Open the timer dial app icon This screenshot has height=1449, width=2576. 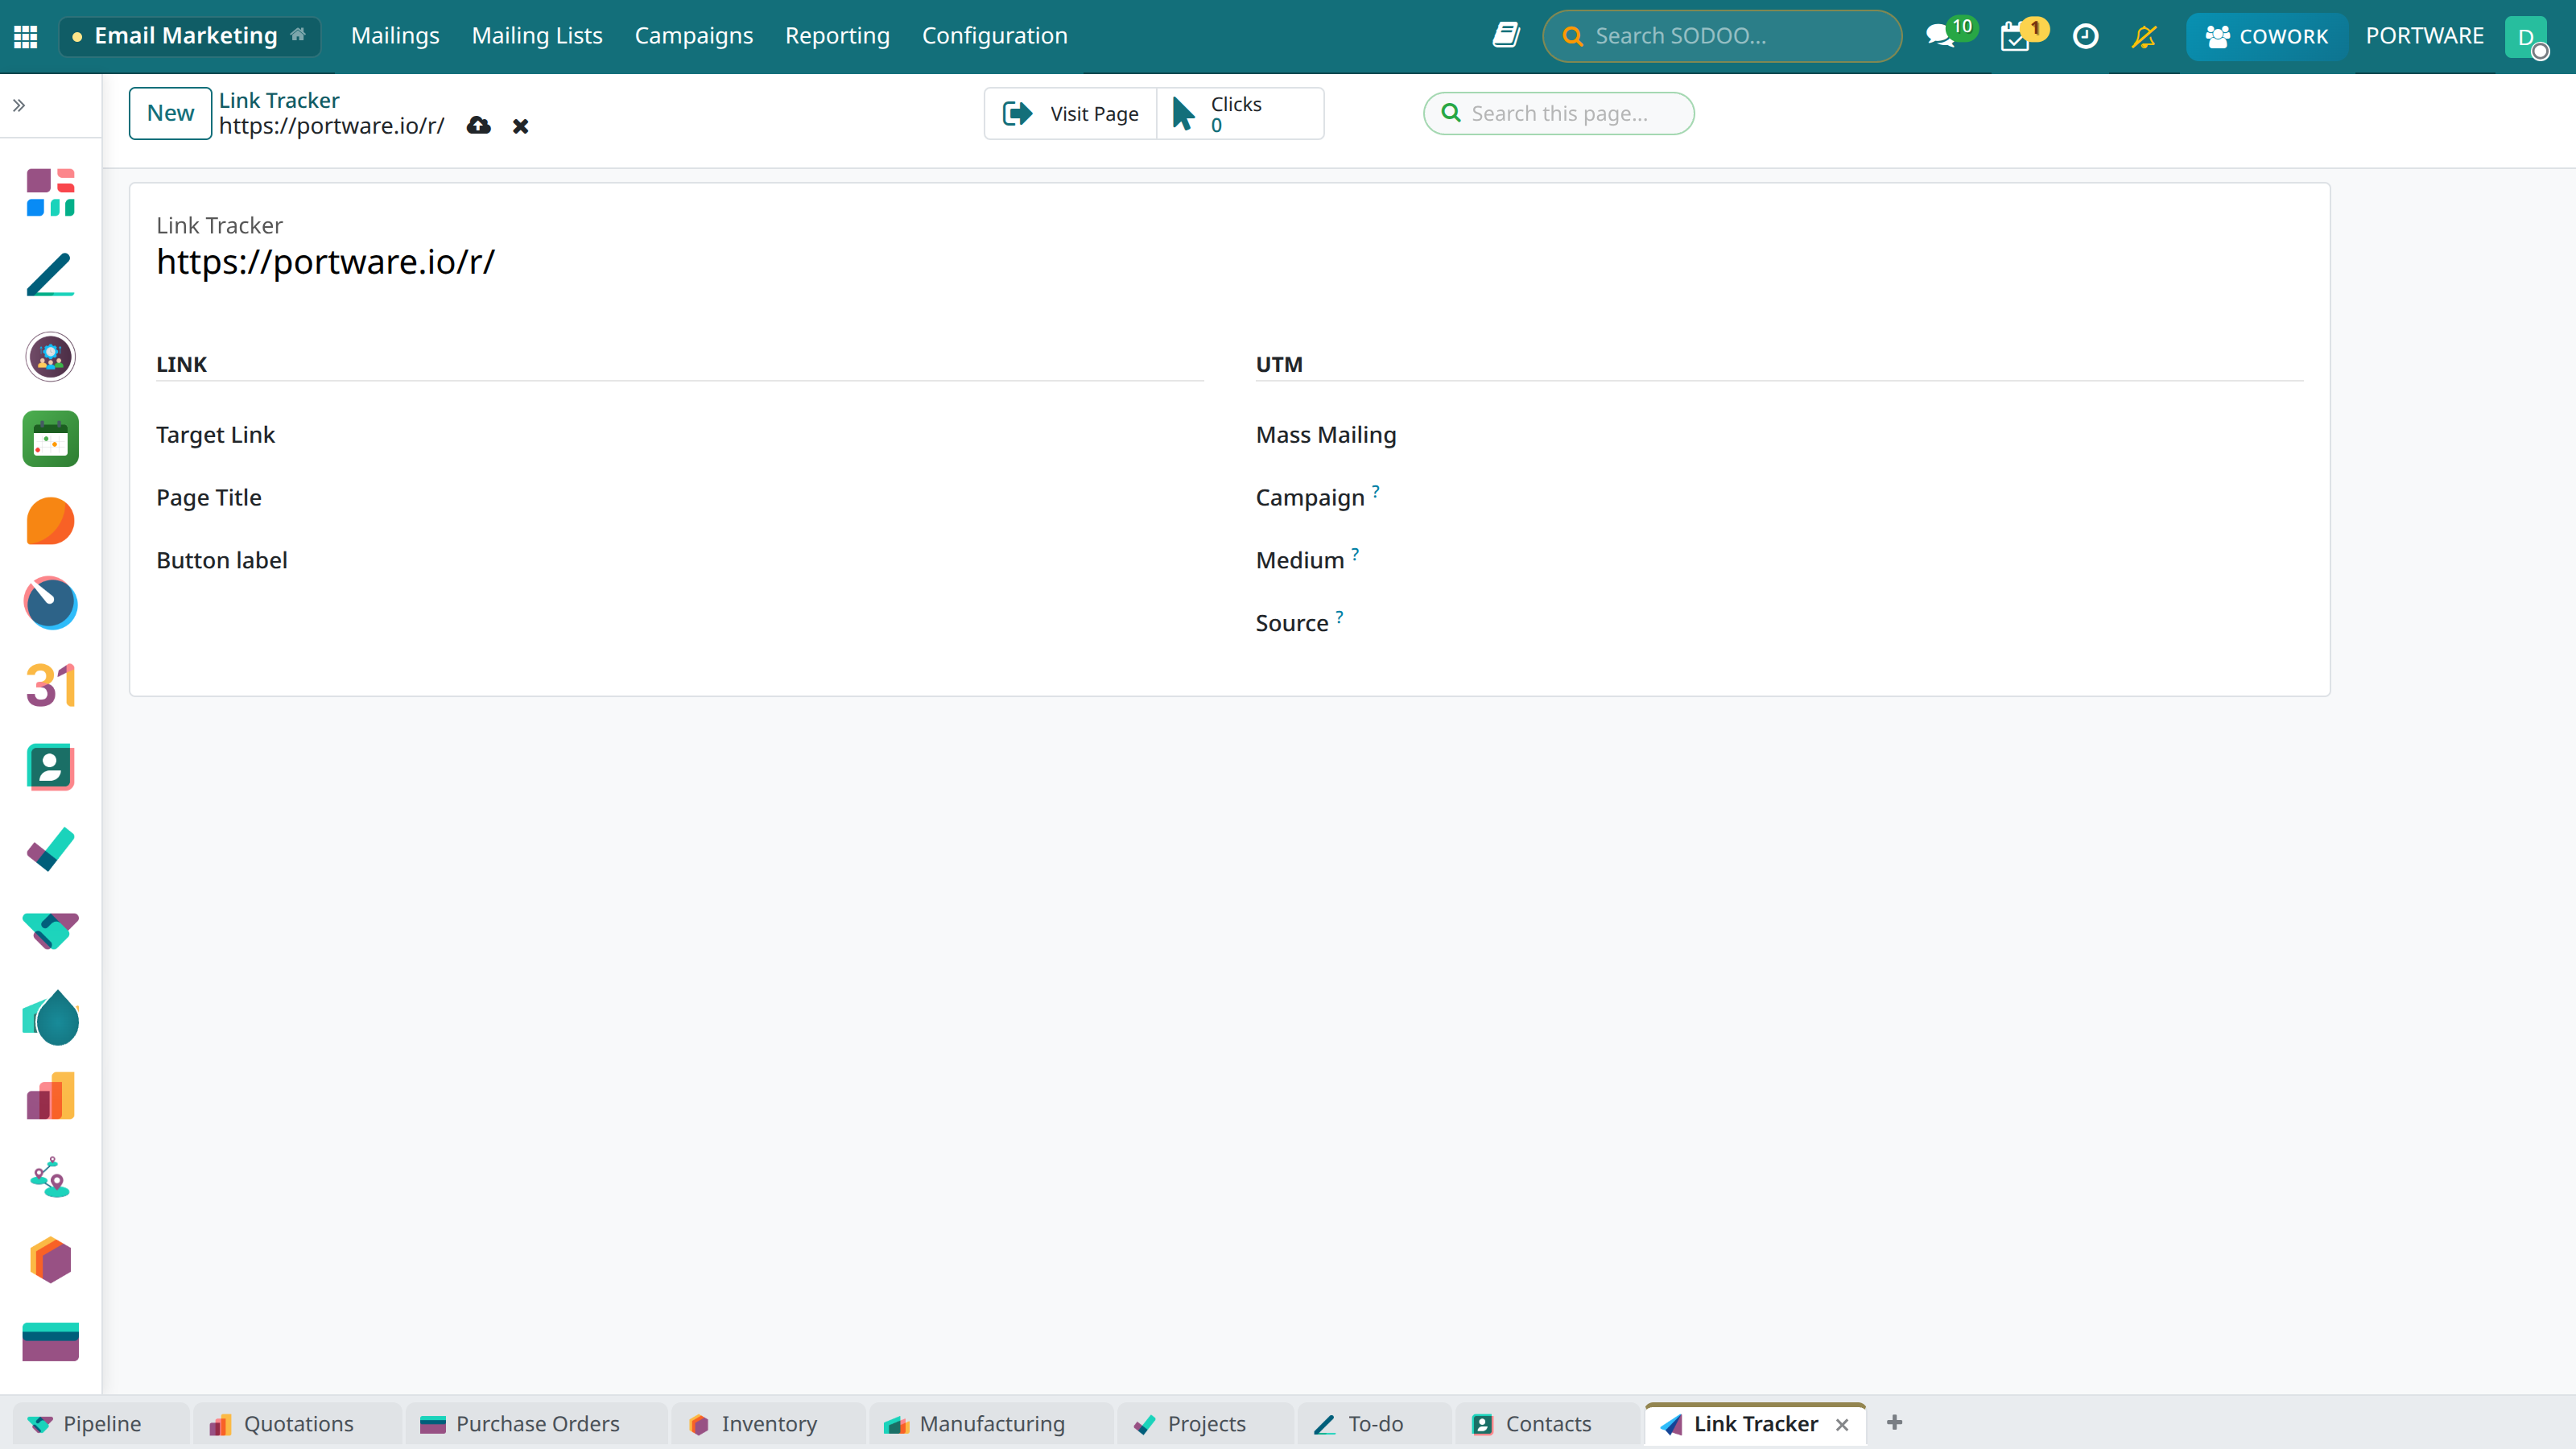(x=50, y=603)
